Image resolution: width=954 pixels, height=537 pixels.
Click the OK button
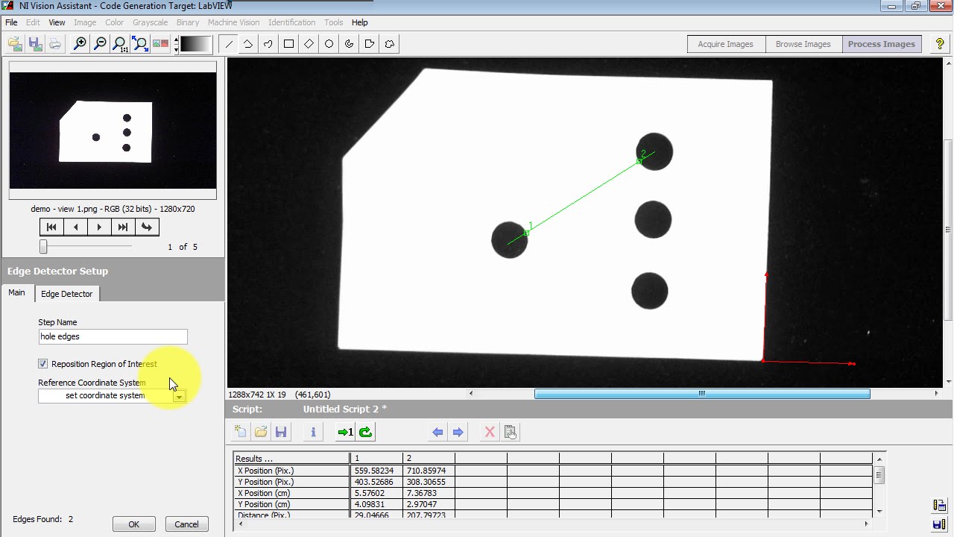[133, 524]
